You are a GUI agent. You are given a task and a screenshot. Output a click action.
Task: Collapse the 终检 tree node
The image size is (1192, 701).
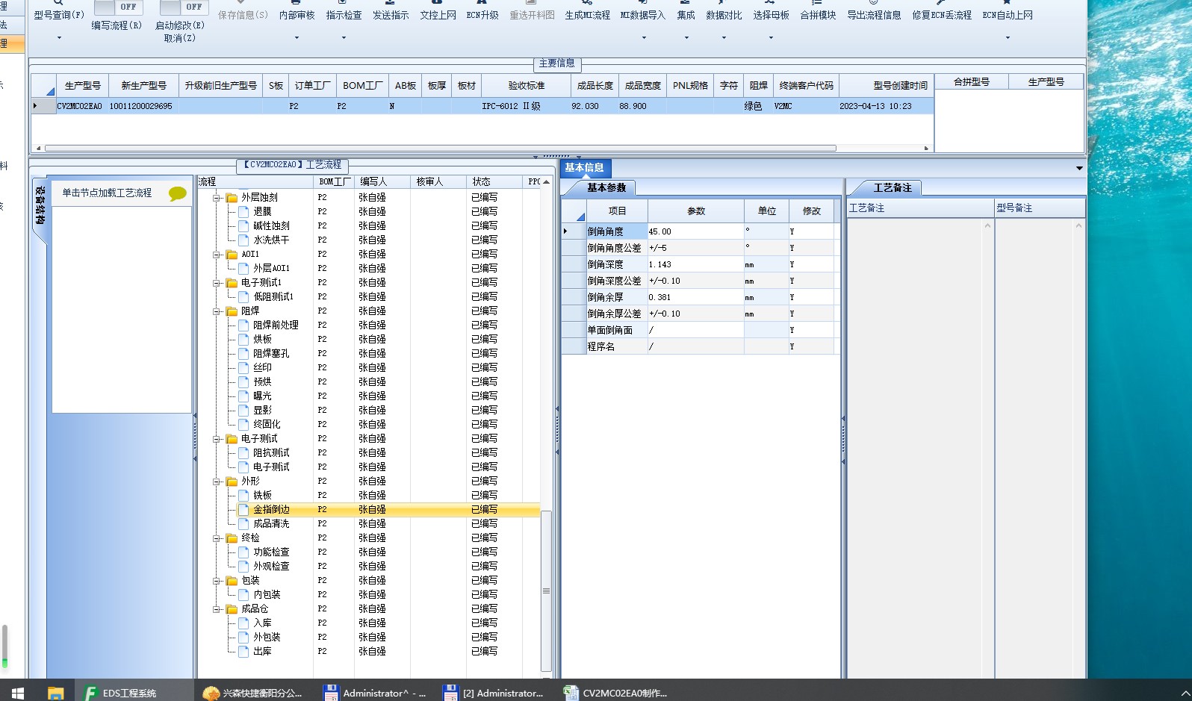pyautogui.click(x=217, y=538)
